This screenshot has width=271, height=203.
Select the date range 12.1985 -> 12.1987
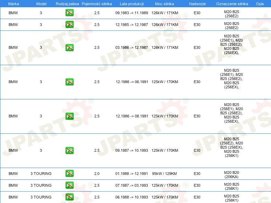(x=132, y=25)
